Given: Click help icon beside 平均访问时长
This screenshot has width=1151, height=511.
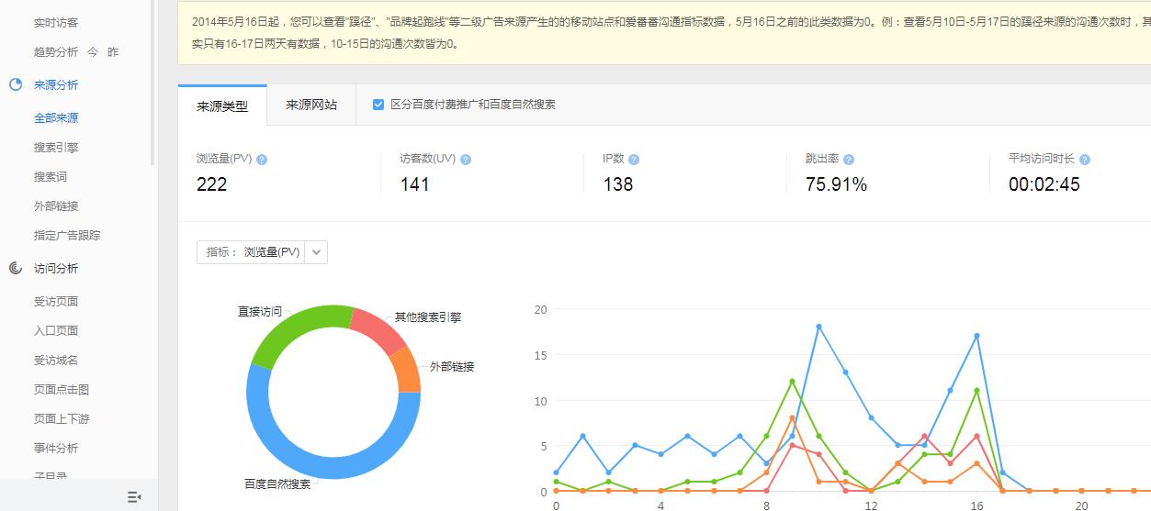Looking at the screenshot, I should [1085, 160].
